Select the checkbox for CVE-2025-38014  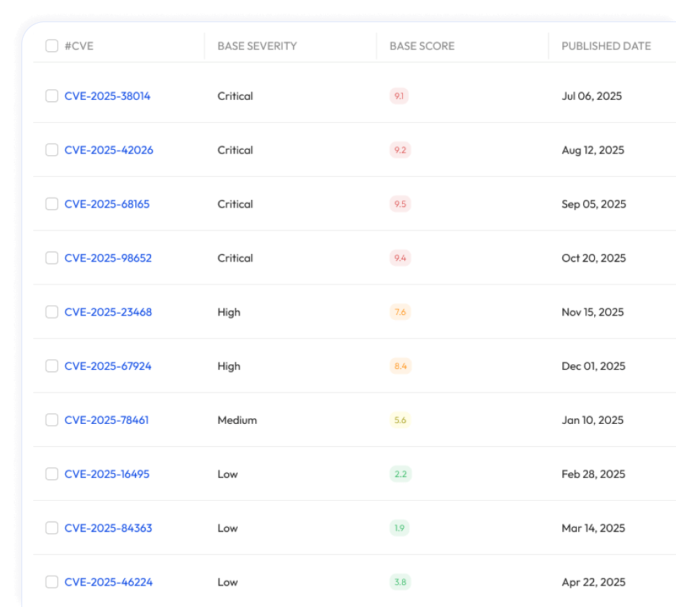tap(51, 96)
